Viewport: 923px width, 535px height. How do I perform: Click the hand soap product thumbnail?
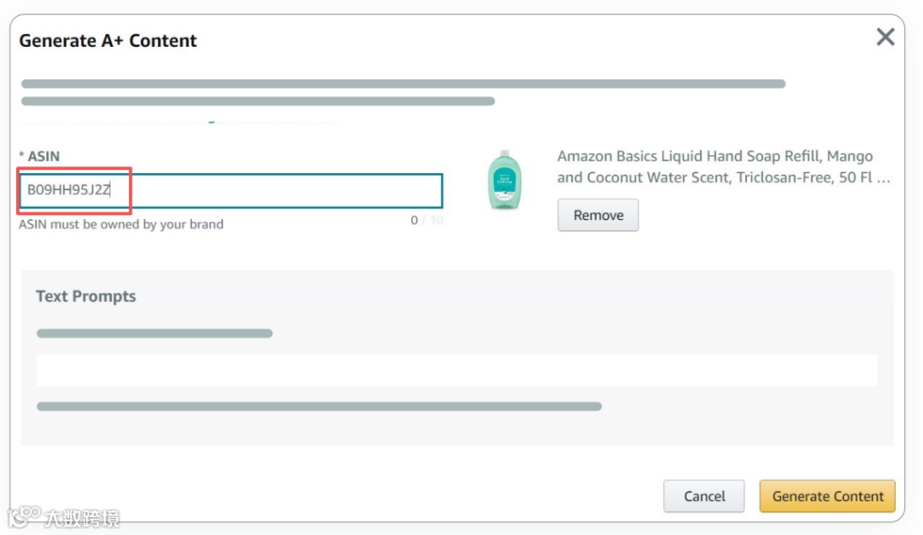pos(504,180)
